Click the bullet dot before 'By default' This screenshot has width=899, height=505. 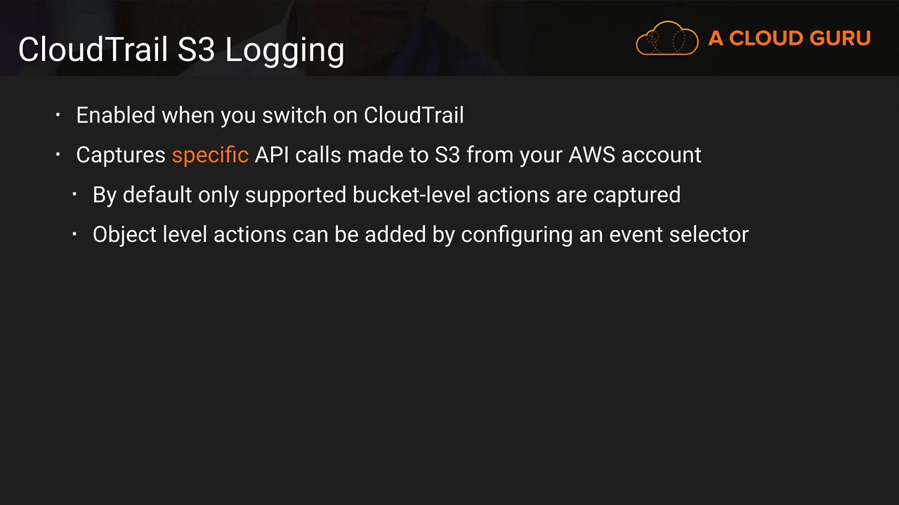point(74,194)
